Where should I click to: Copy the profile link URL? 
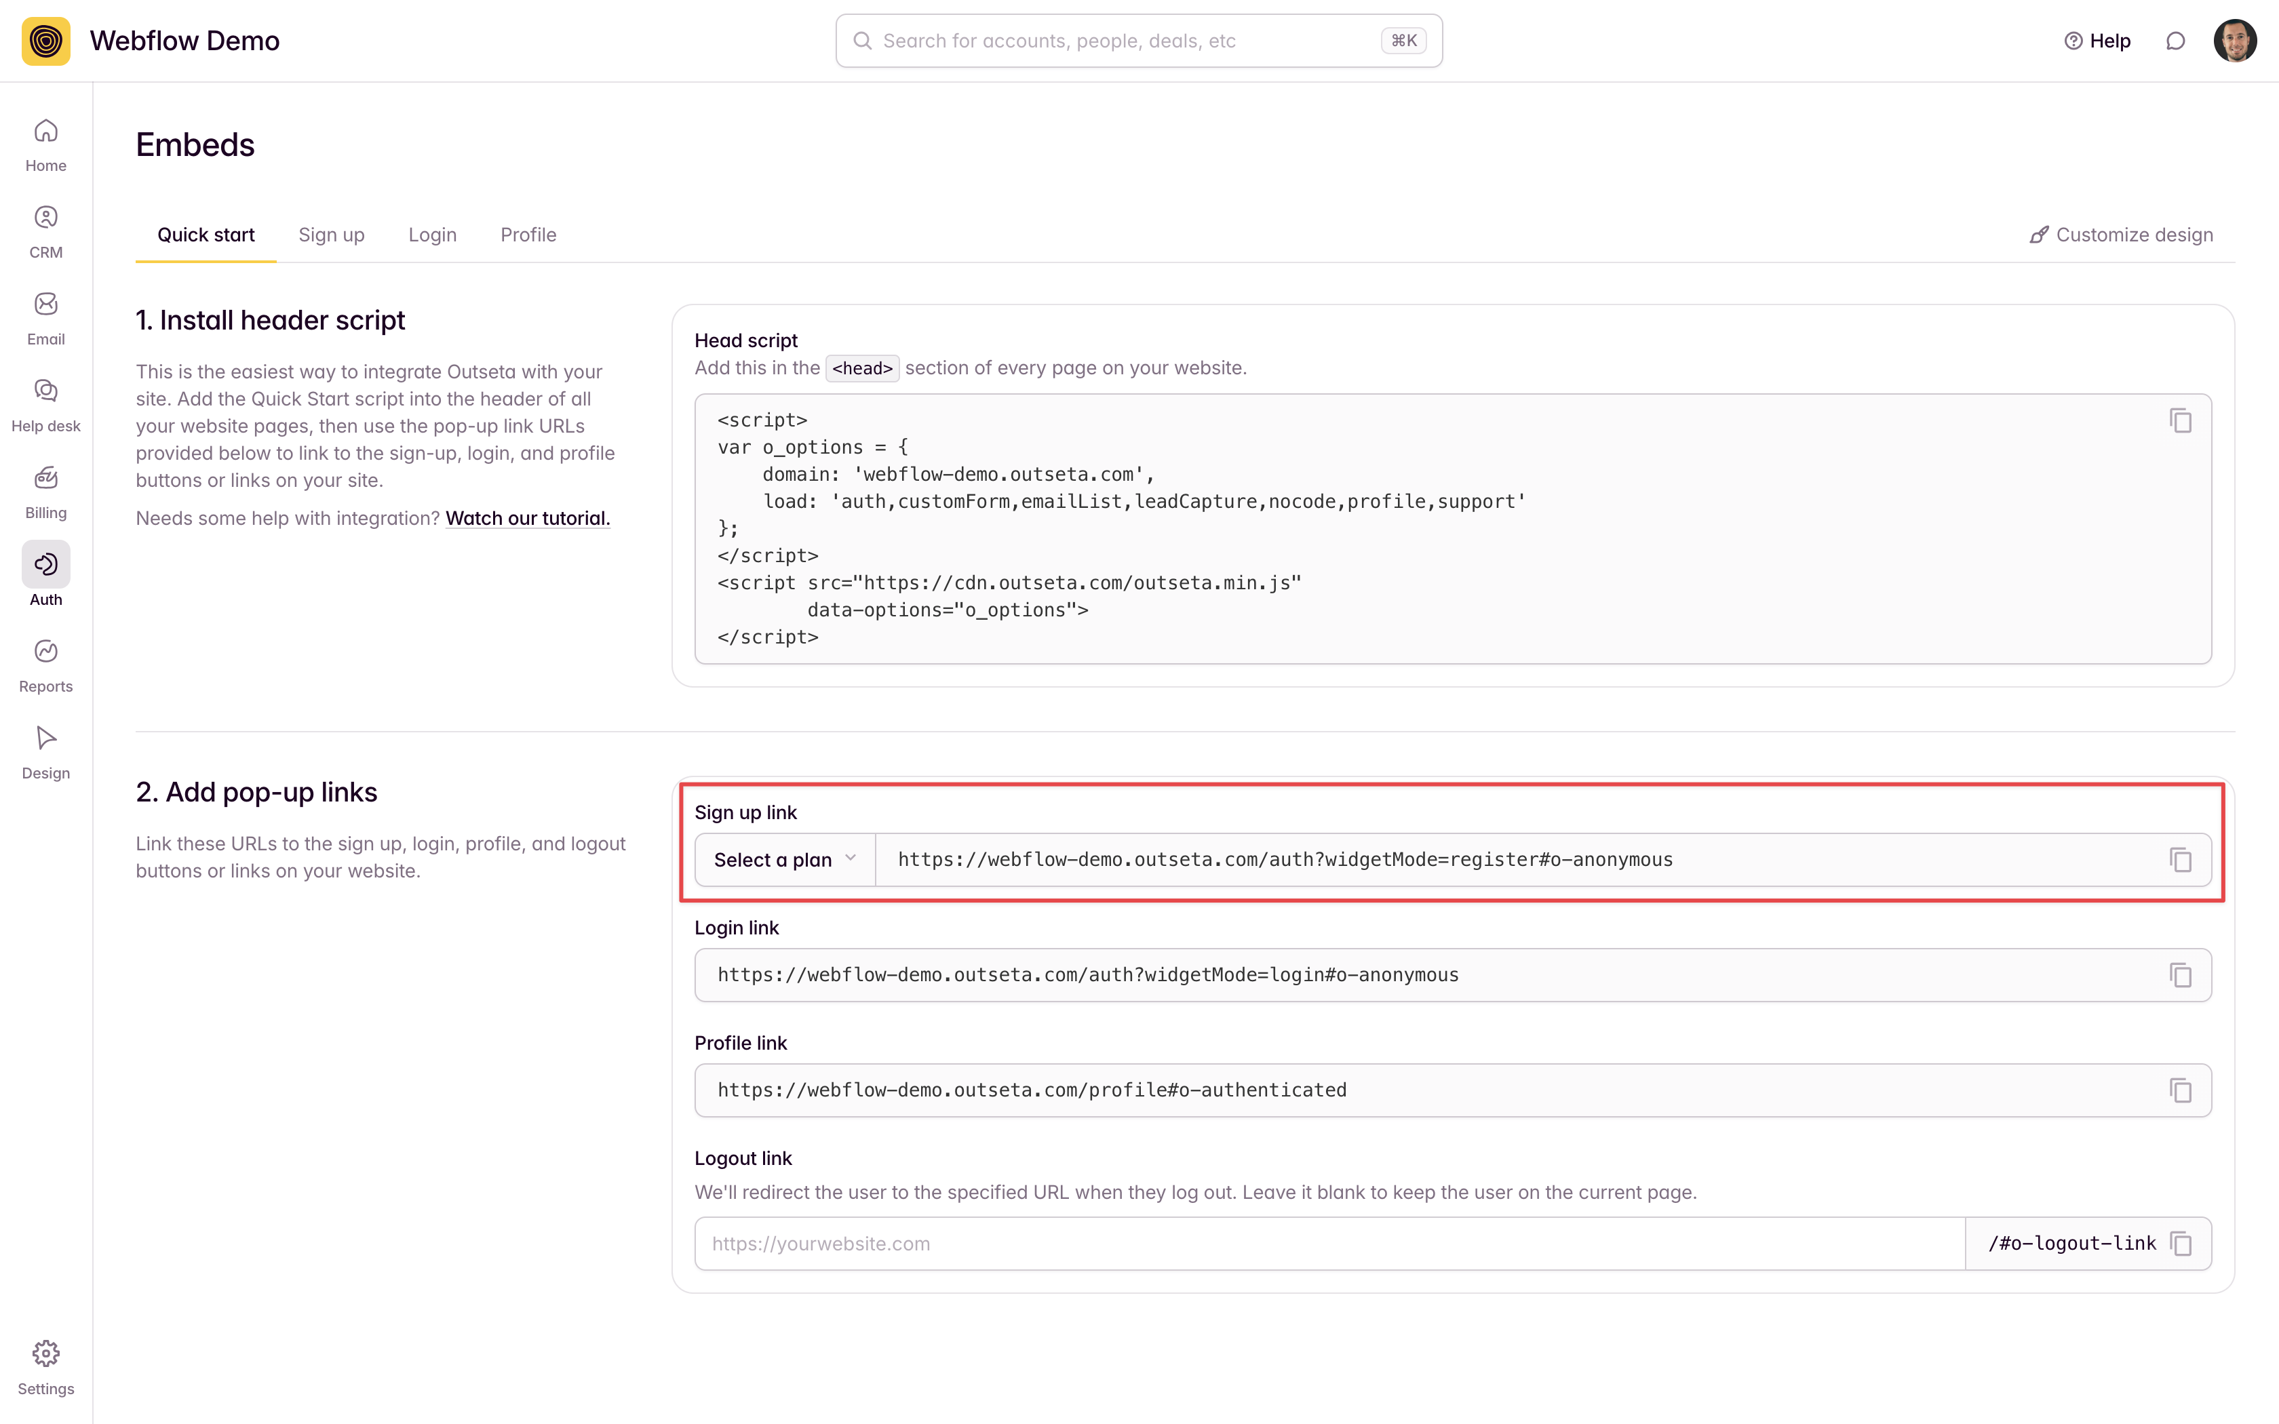click(2180, 1090)
